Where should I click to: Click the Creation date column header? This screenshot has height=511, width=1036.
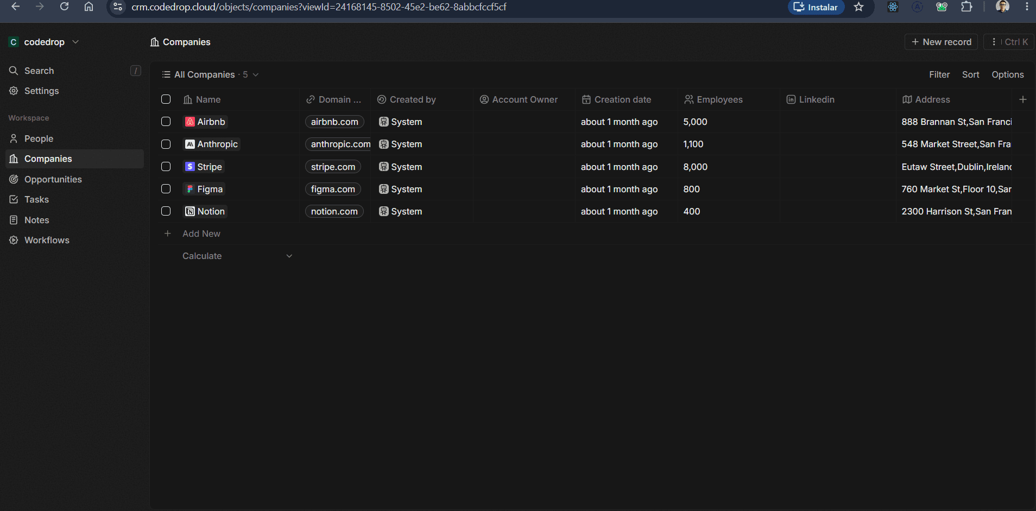point(627,99)
